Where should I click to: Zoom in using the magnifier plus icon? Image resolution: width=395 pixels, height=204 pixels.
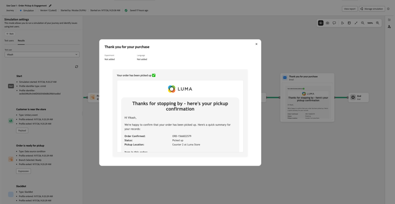(x=378, y=23)
